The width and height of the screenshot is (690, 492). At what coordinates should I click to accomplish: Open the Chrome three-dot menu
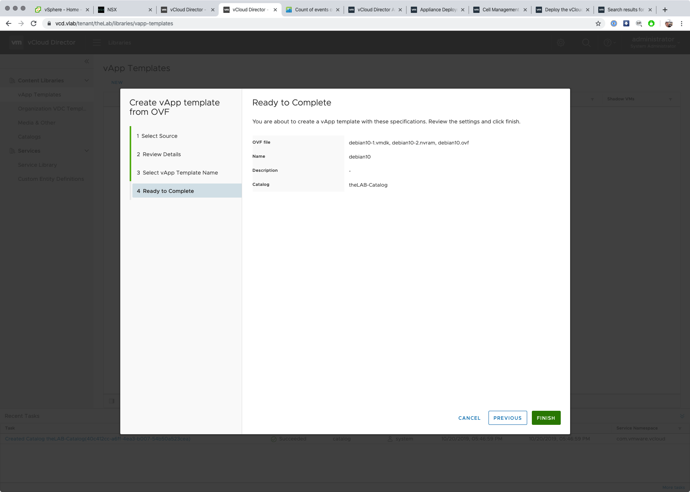(x=681, y=23)
